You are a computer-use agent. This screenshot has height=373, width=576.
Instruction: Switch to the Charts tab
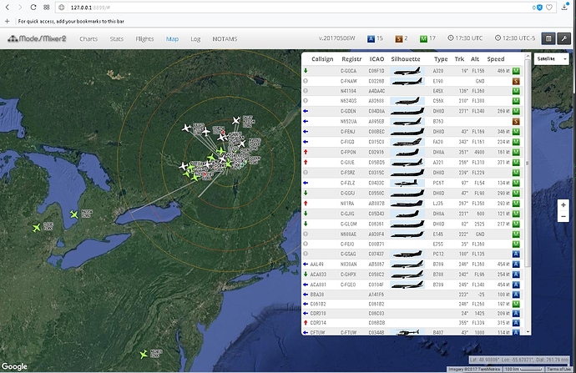coord(89,38)
